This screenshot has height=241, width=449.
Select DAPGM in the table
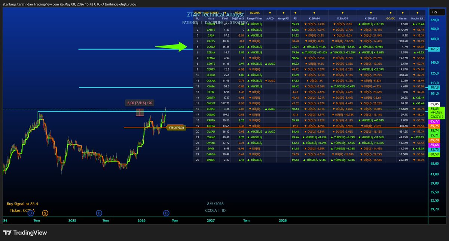click(211, 154)
